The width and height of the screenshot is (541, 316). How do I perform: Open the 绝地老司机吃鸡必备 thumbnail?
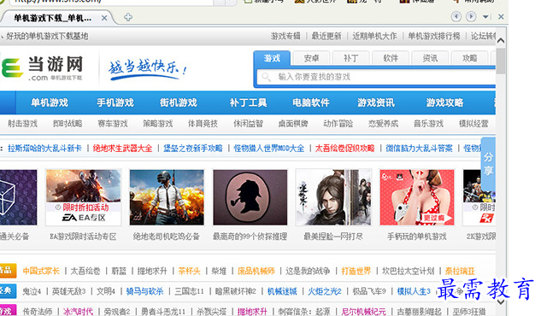167,197
